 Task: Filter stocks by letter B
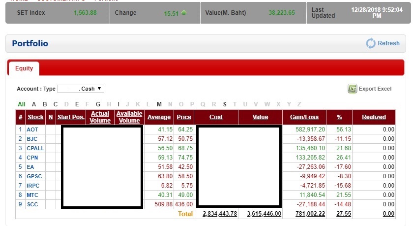pos(45,104)
